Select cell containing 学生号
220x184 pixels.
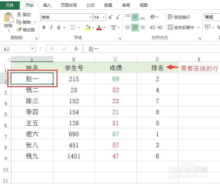click(x=74, y=68)
